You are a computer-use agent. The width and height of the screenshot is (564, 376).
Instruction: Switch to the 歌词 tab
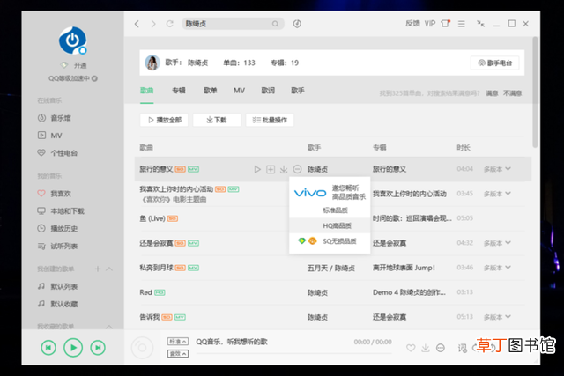(x=268, y=91)
